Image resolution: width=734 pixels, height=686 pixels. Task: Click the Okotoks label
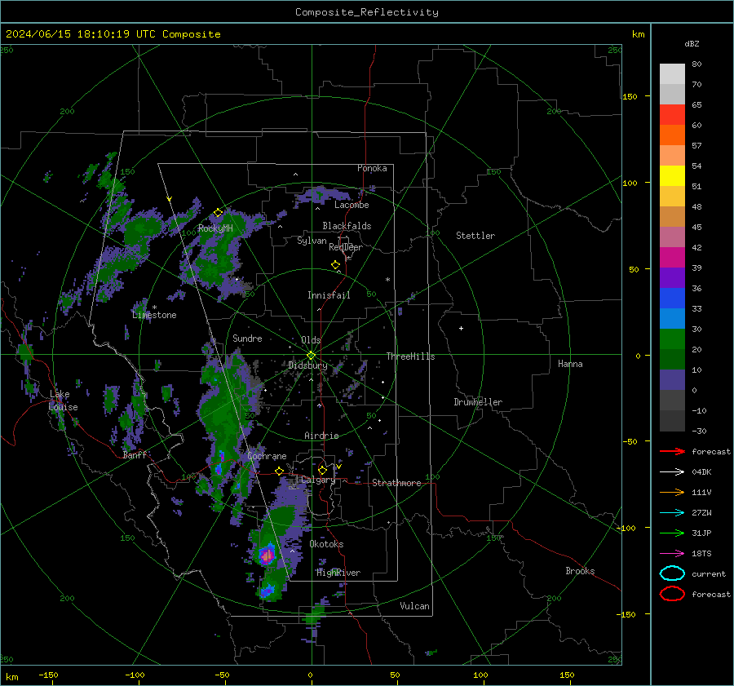click(x=326, y=544)
